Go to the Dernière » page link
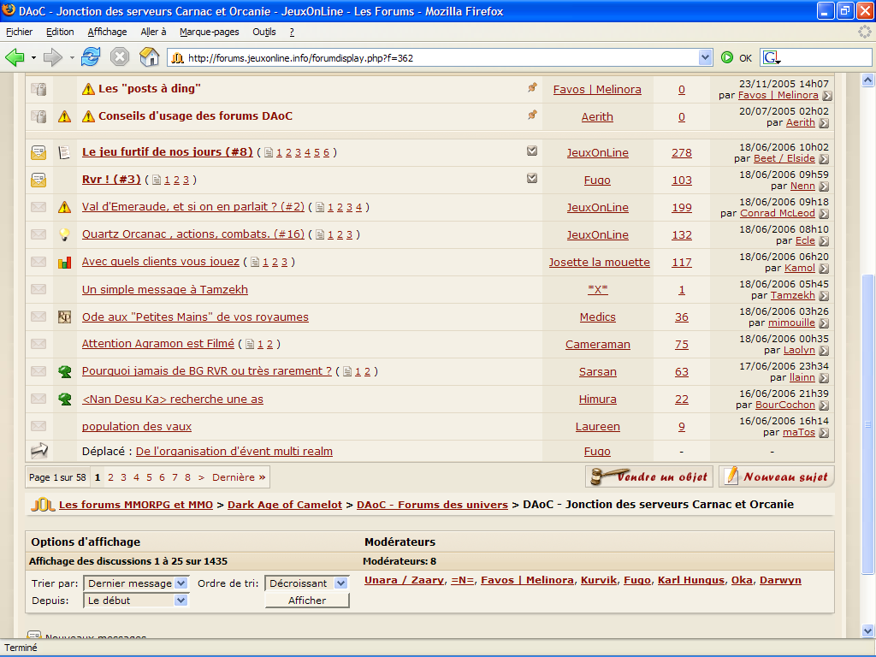 coord(240,477)
